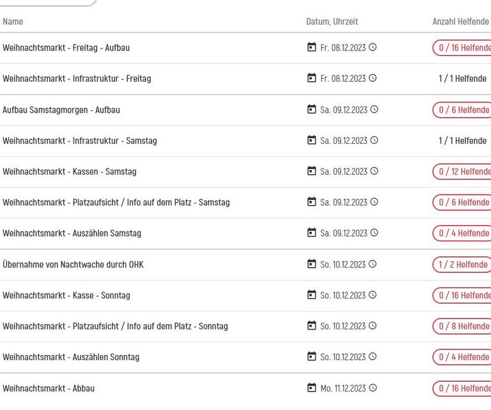The height and width of the screenshot is (410, 491).
Task: Click the 1 / 2 Helfende badge
Action: [462, 264]
